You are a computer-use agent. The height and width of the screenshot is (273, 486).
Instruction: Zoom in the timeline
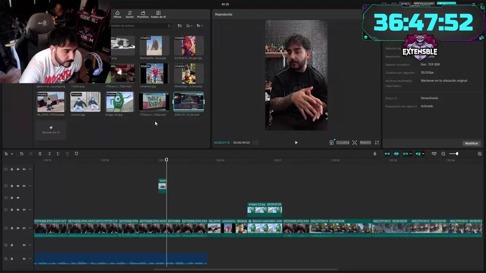[x=480, y=154]
